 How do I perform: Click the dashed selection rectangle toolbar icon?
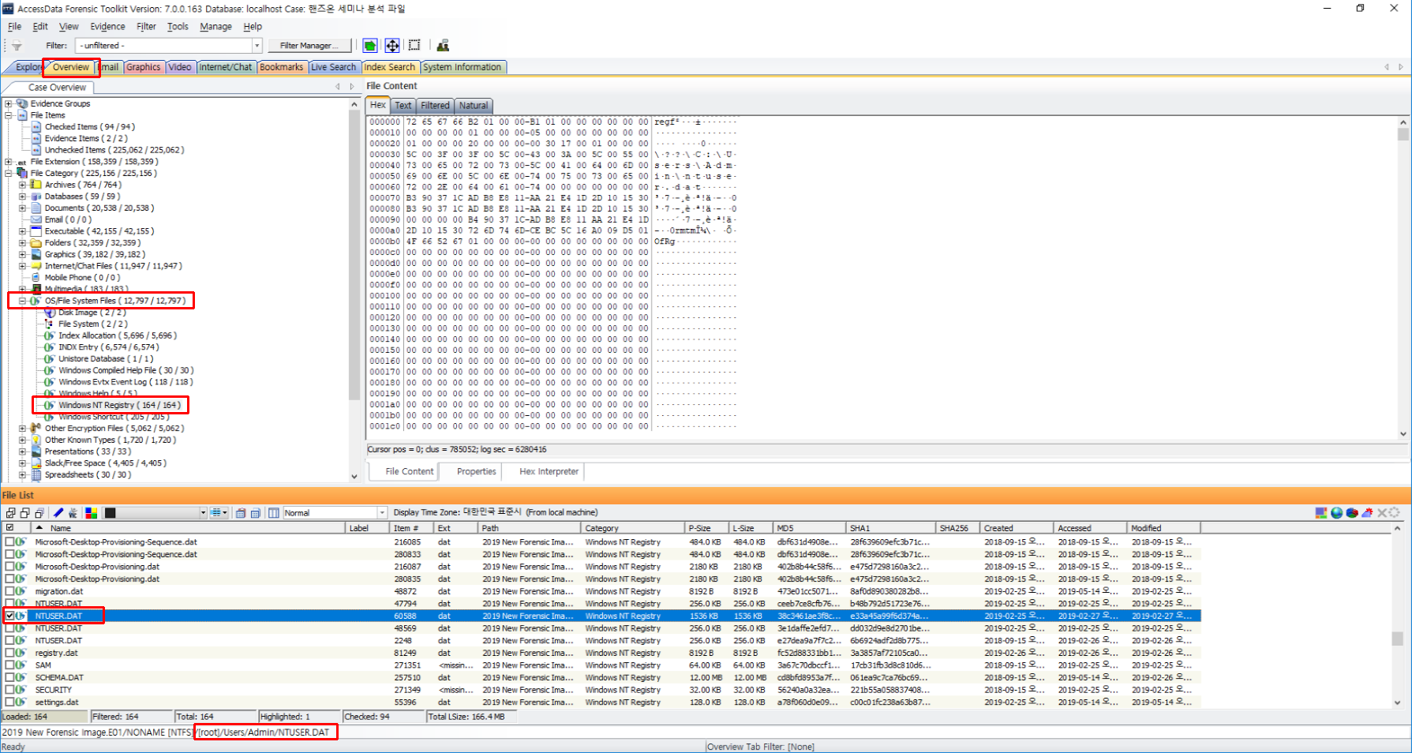[x=414, y=46]
